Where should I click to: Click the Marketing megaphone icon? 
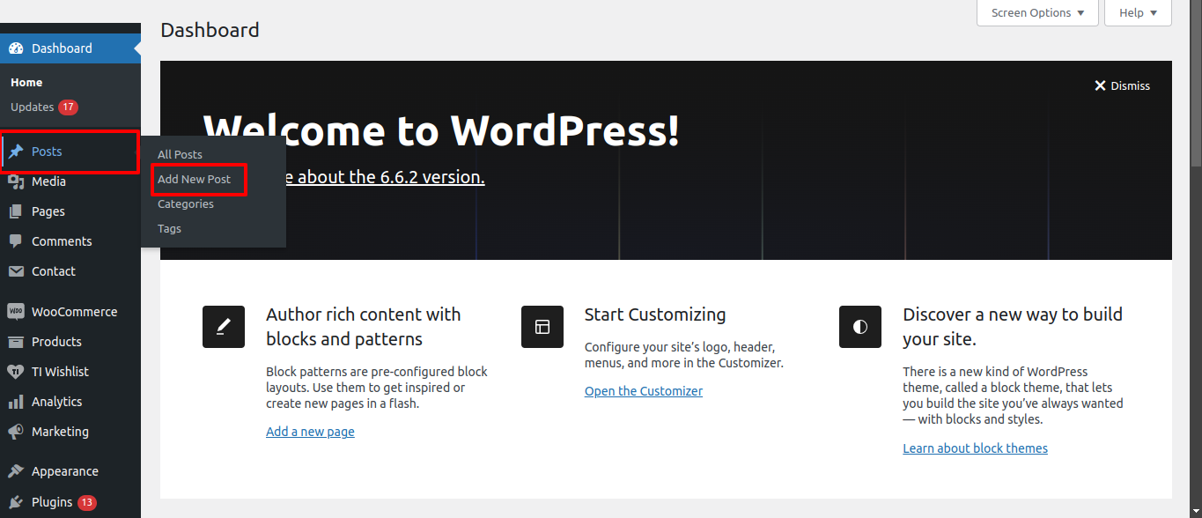point(16,432)
